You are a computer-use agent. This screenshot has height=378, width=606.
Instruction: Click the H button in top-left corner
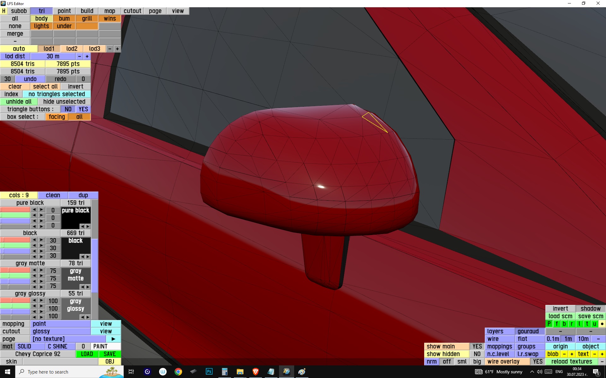3,11
